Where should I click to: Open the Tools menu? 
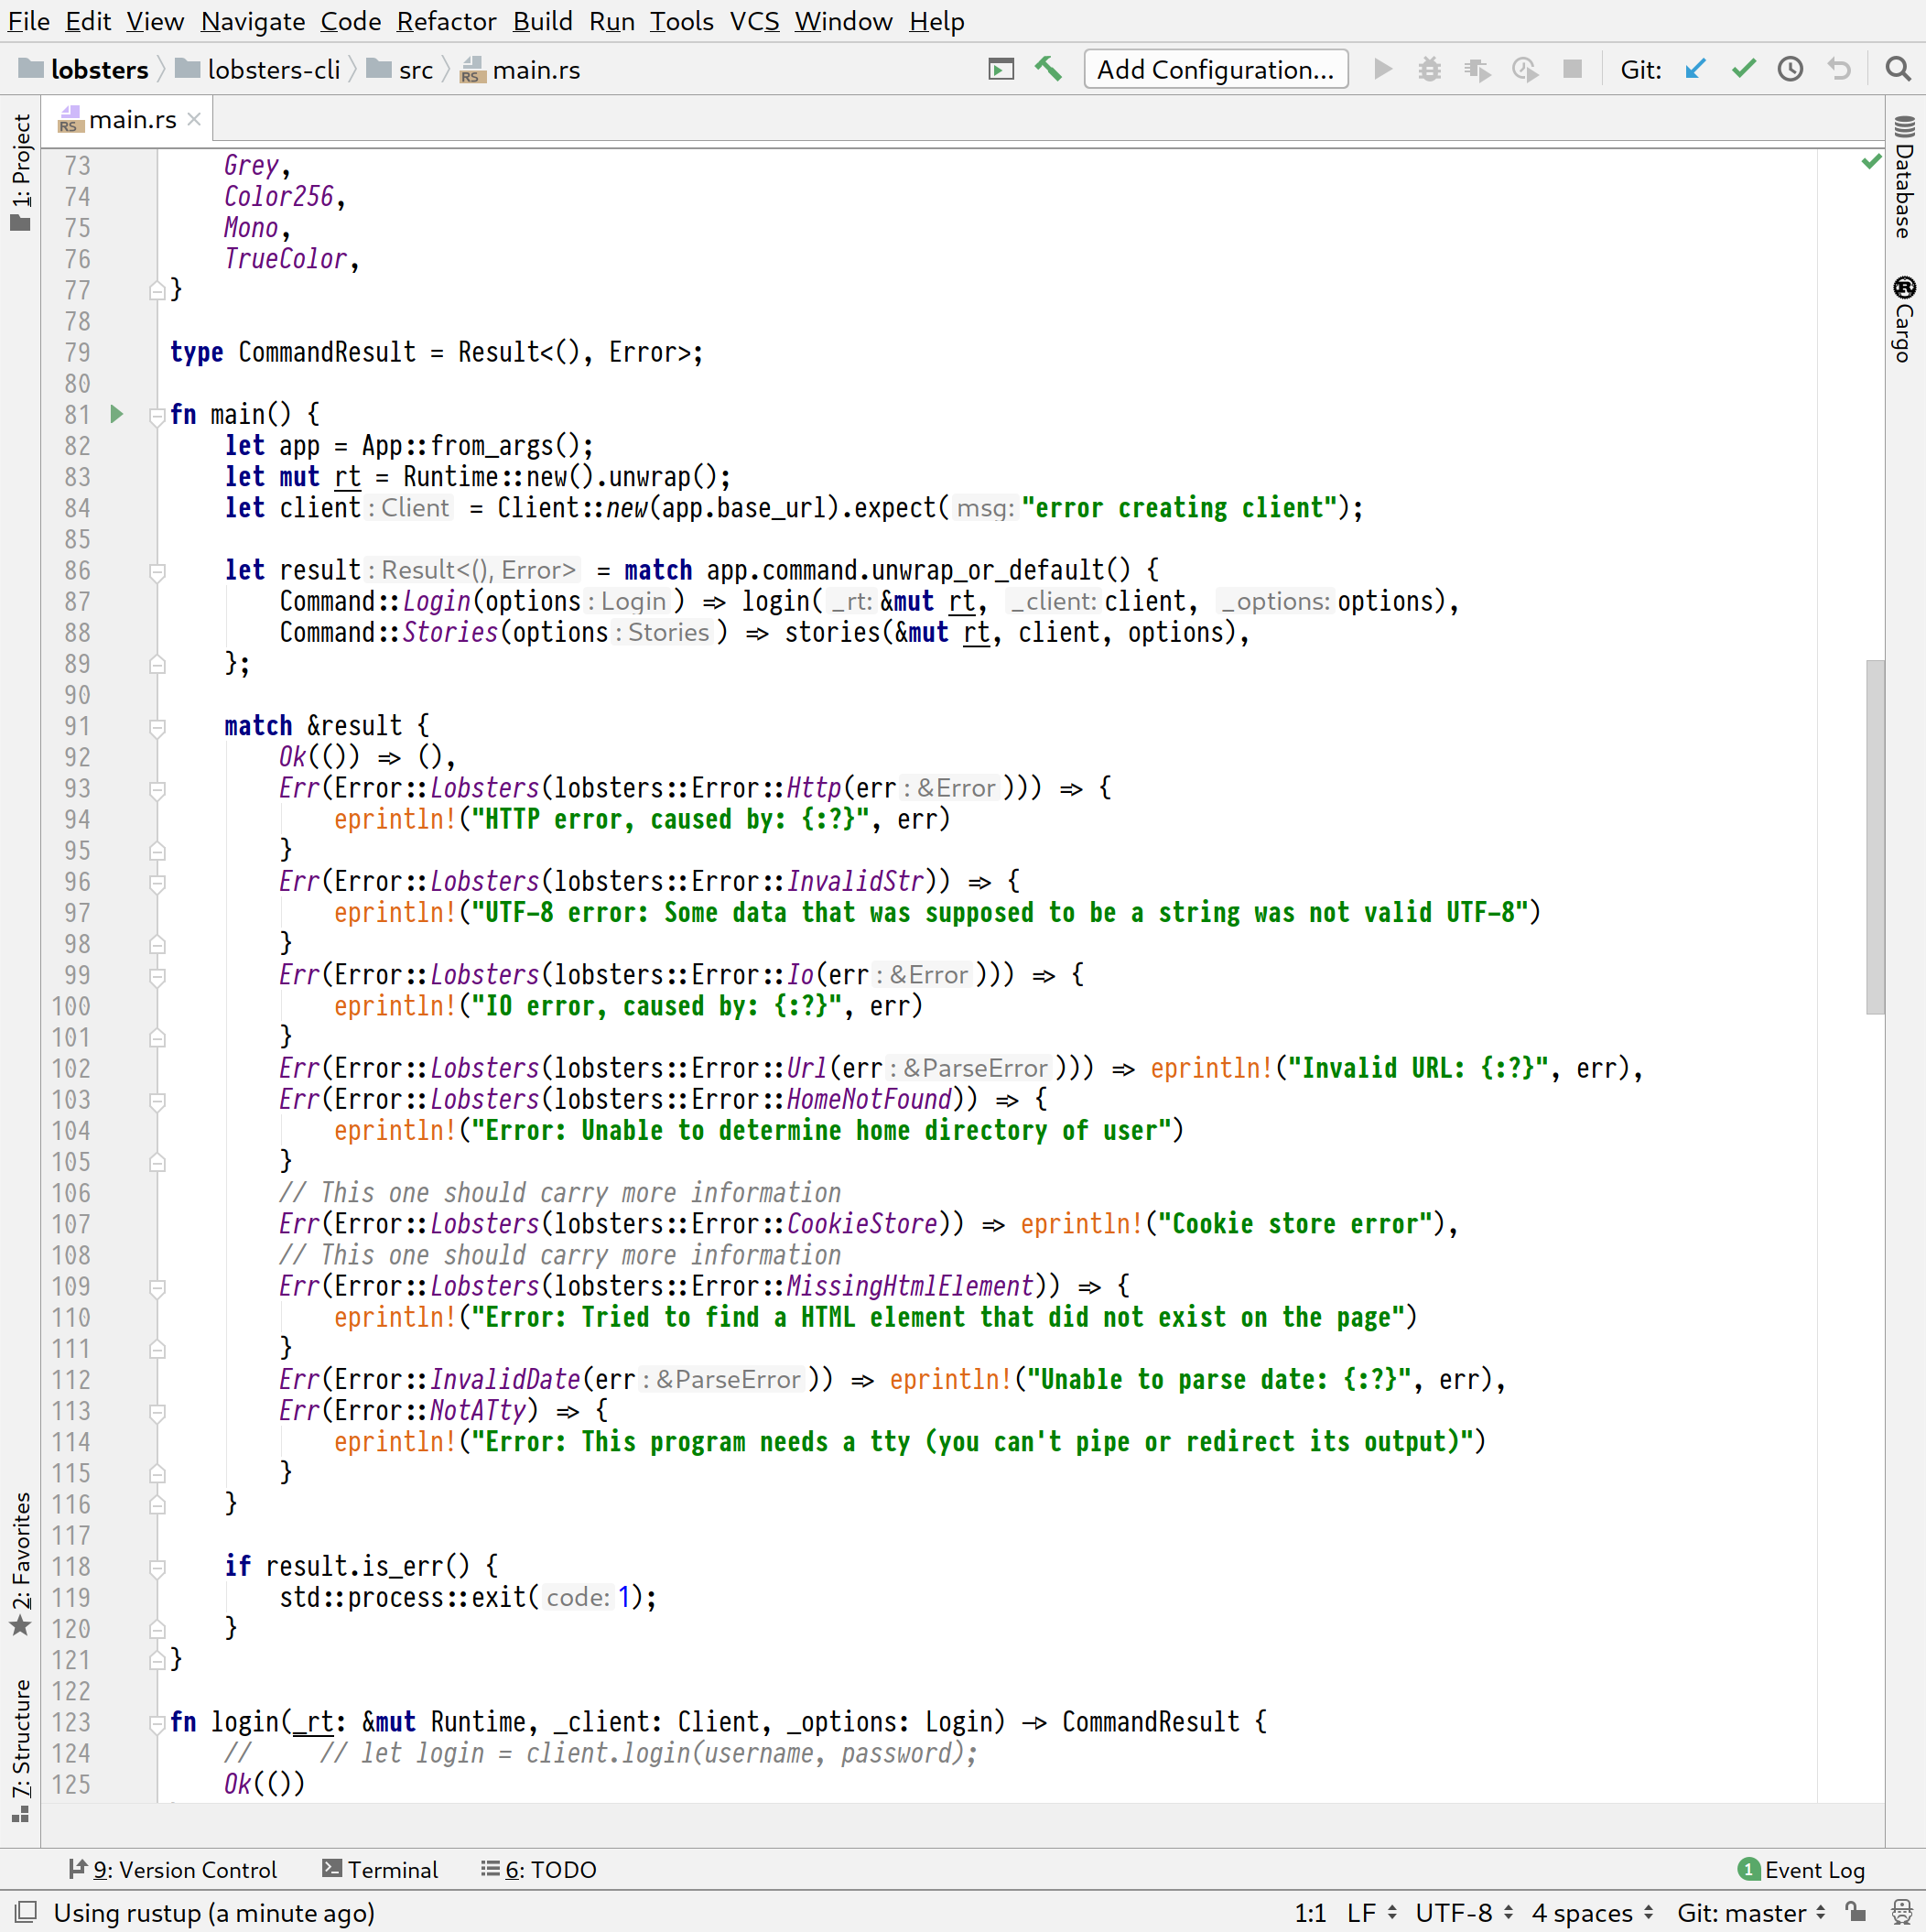pos(682,21)
